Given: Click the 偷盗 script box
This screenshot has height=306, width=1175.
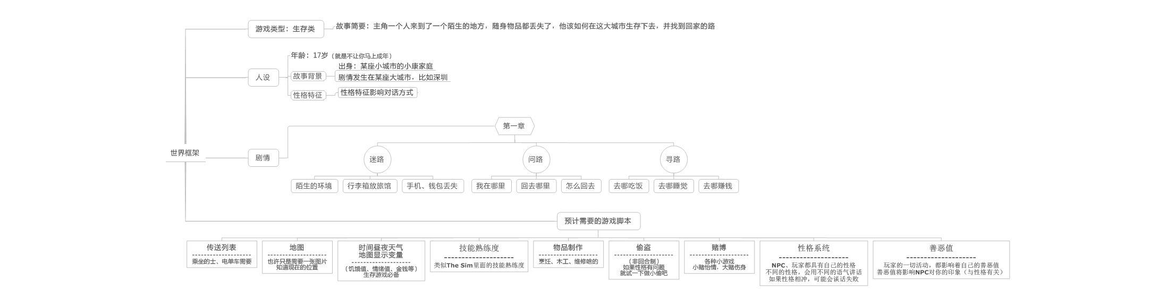Looking at the screenshot, I should pyautogui.click(x=644, y=260).
